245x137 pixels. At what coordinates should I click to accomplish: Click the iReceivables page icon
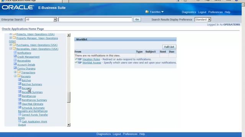click(15, 60)
